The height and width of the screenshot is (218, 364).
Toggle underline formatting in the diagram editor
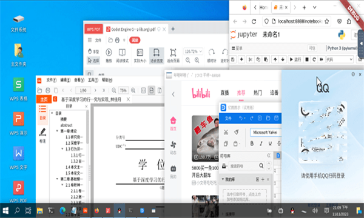tap(270, 144)
